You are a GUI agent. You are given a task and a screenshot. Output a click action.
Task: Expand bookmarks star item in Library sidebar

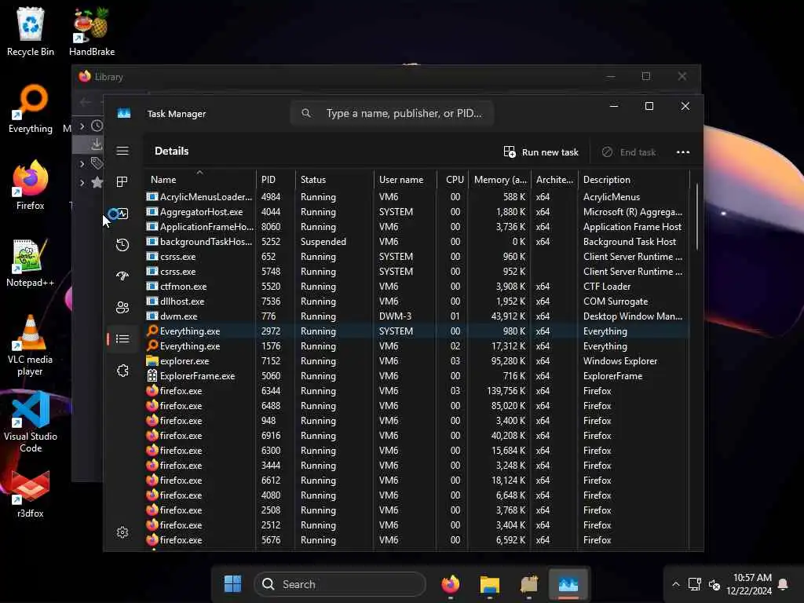pos(82,182)
